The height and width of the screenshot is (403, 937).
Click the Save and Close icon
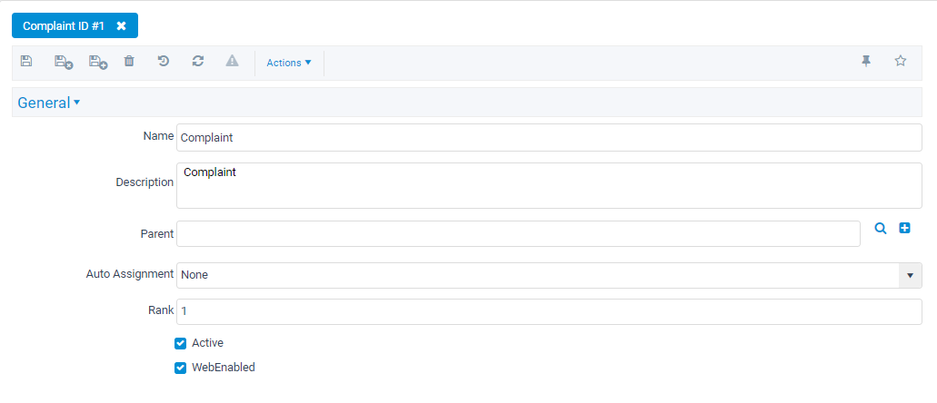click(64, 62)
